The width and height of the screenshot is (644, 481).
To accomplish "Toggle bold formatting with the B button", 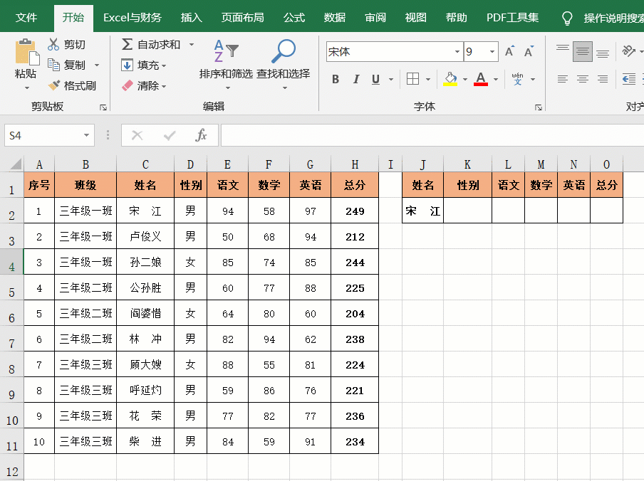I will [335, 80].
